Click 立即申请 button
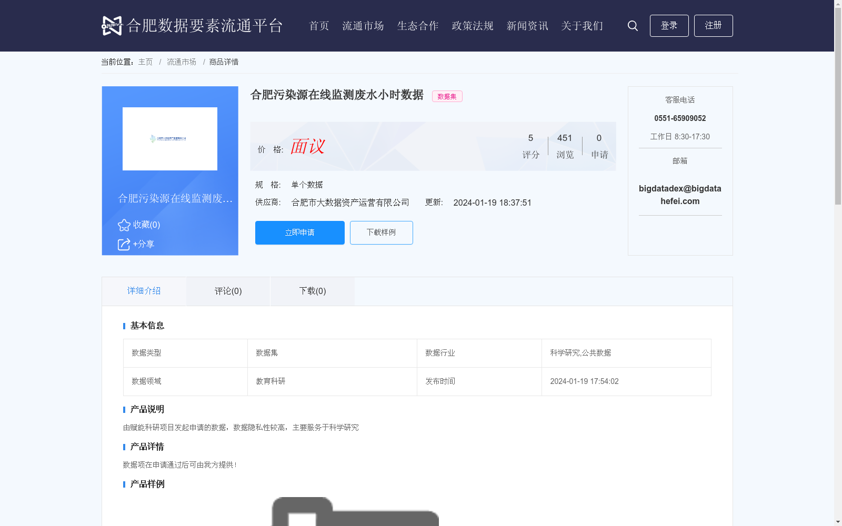 300,232
